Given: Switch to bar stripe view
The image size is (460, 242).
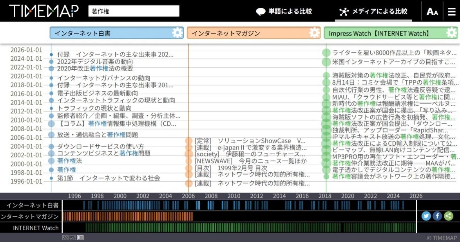Looking at the screenshot, I should point(80,237).
